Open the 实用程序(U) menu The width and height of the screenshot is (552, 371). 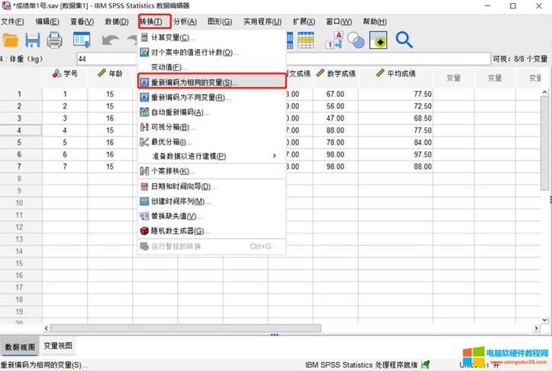tap(263, 21)
